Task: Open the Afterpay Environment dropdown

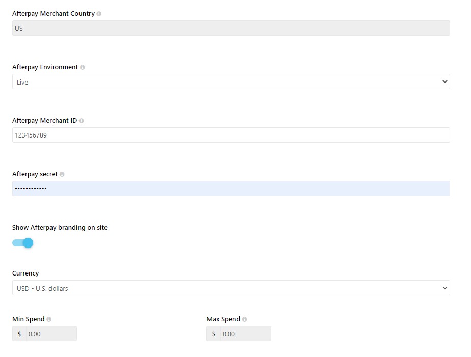Action: (x=231, y=81)
